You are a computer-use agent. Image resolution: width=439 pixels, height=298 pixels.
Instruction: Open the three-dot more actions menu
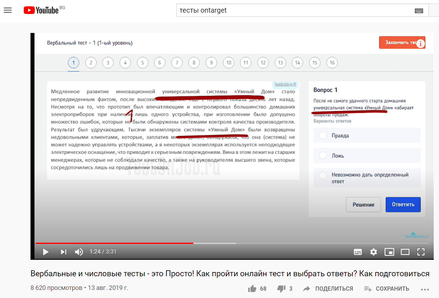425,289
